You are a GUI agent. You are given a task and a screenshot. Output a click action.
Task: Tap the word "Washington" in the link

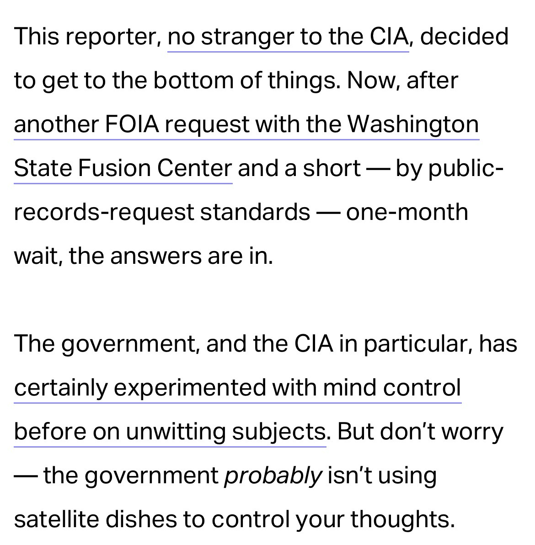[x=413, y=125]
